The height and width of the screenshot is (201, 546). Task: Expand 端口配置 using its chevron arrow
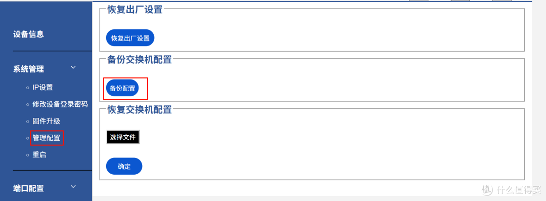click(x=73, y=187)
